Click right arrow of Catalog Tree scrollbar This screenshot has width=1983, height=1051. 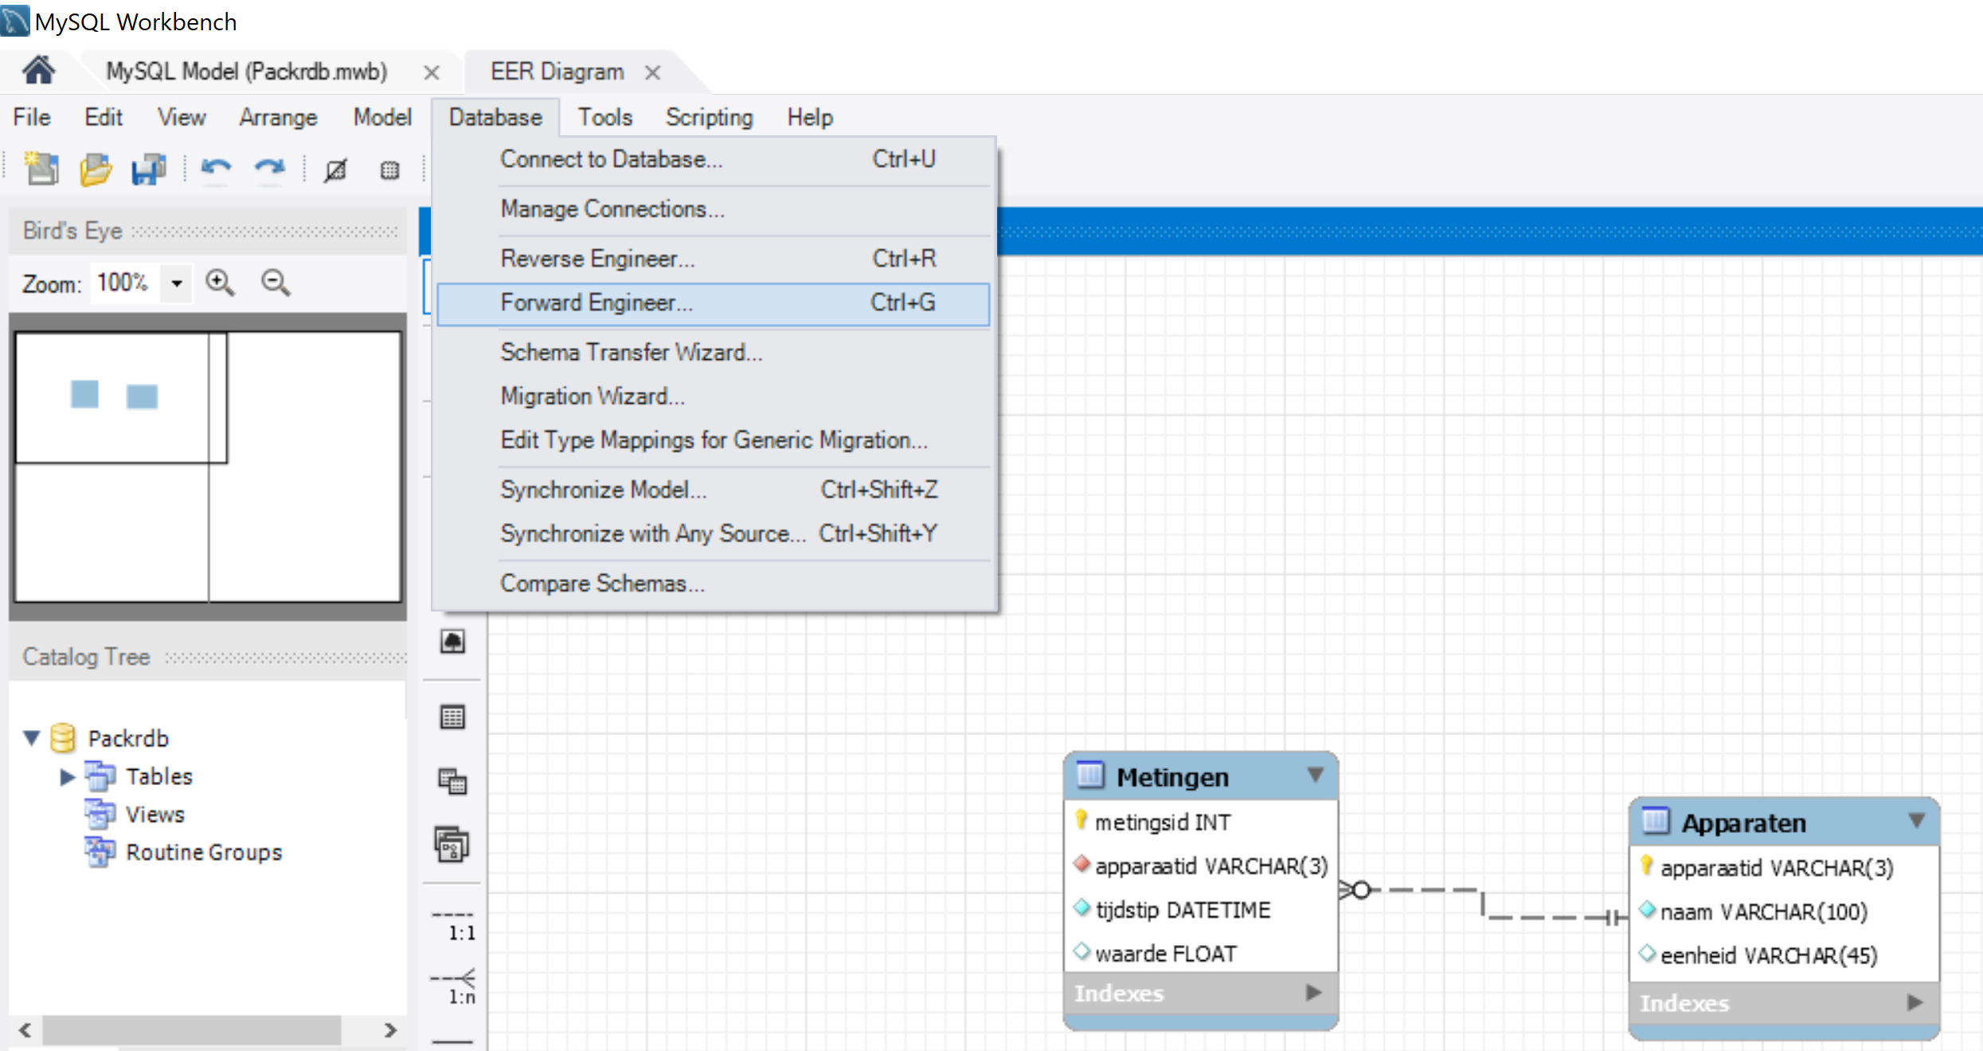coord(390,1030)
